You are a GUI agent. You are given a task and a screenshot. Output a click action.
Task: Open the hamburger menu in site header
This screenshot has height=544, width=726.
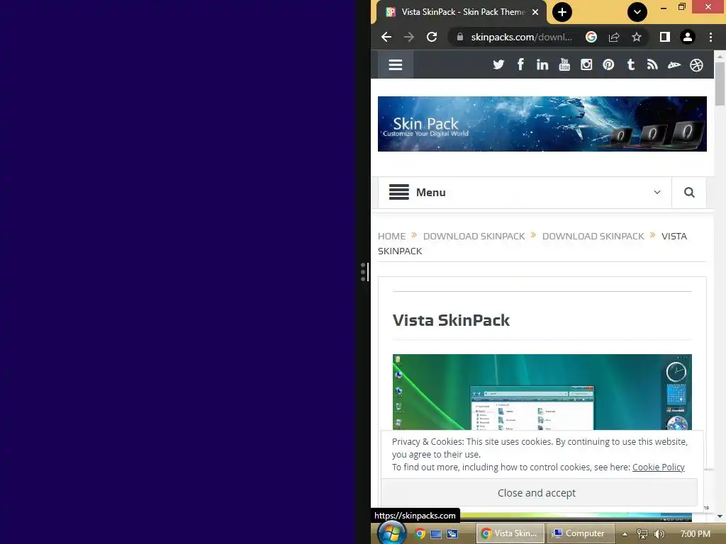click(x=396, y=64)
